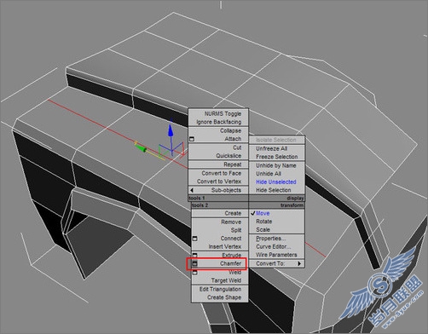
Task: Grab the green Y-axis gizmo arrow
Action: click(141, 148)
